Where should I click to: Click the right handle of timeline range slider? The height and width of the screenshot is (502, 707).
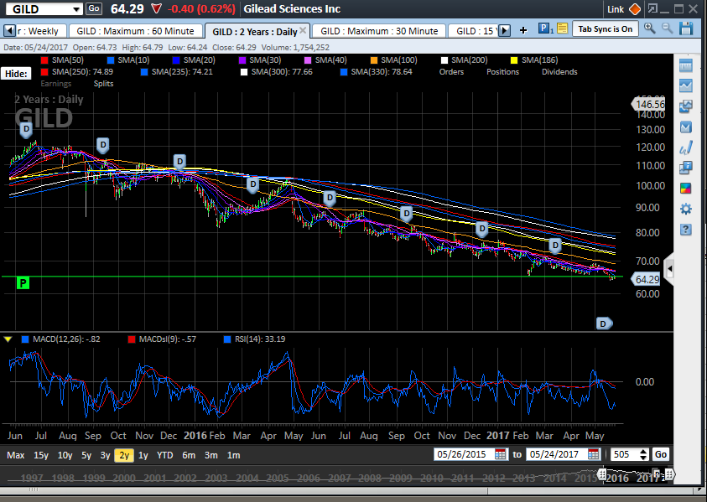pos(669,474)
